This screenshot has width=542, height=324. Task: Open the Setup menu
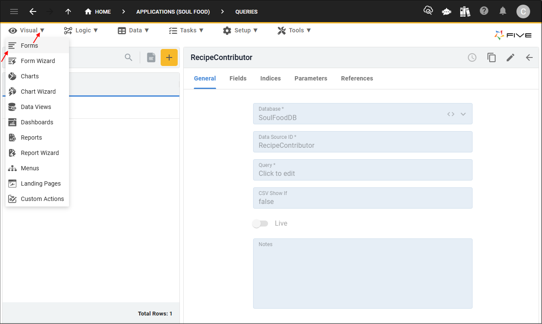tap(240, 30)
